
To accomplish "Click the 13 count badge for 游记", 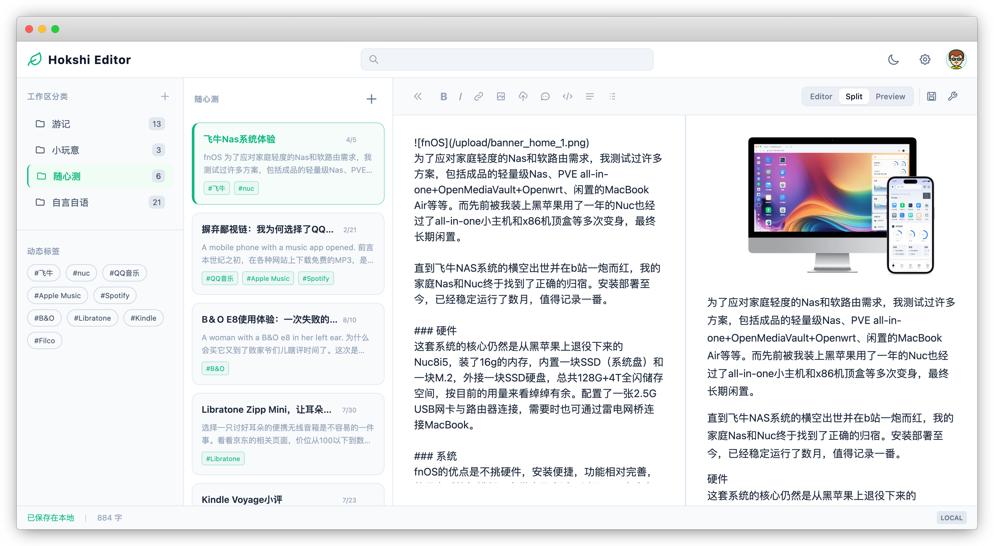I will [x=156, y=124].
